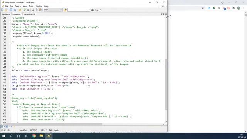247x139 pixels.
Task: Select the modified index.php * tab
Action: [17, 14]
